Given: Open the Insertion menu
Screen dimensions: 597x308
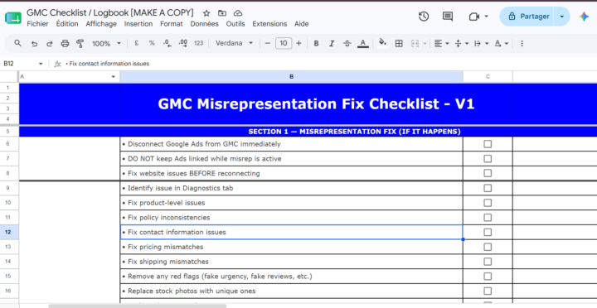Looking at the screenshot, I should click(138, 24).
